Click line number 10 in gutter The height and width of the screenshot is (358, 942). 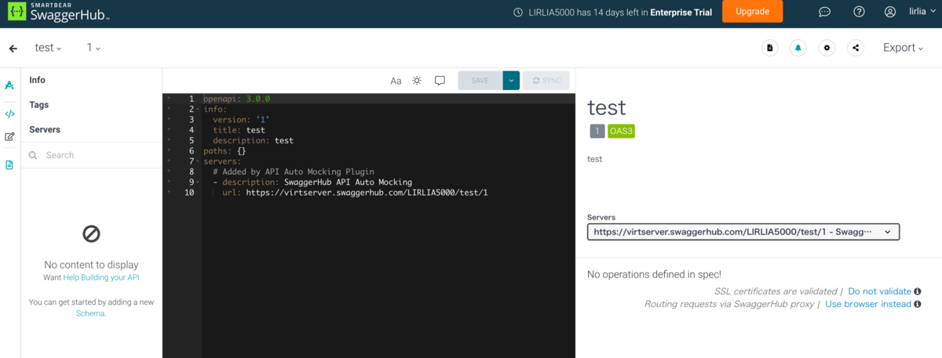(x=189, y=193)
